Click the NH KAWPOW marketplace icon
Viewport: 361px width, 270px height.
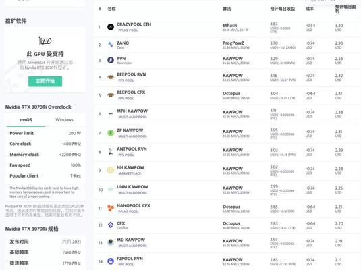click(x=111, y=170)
